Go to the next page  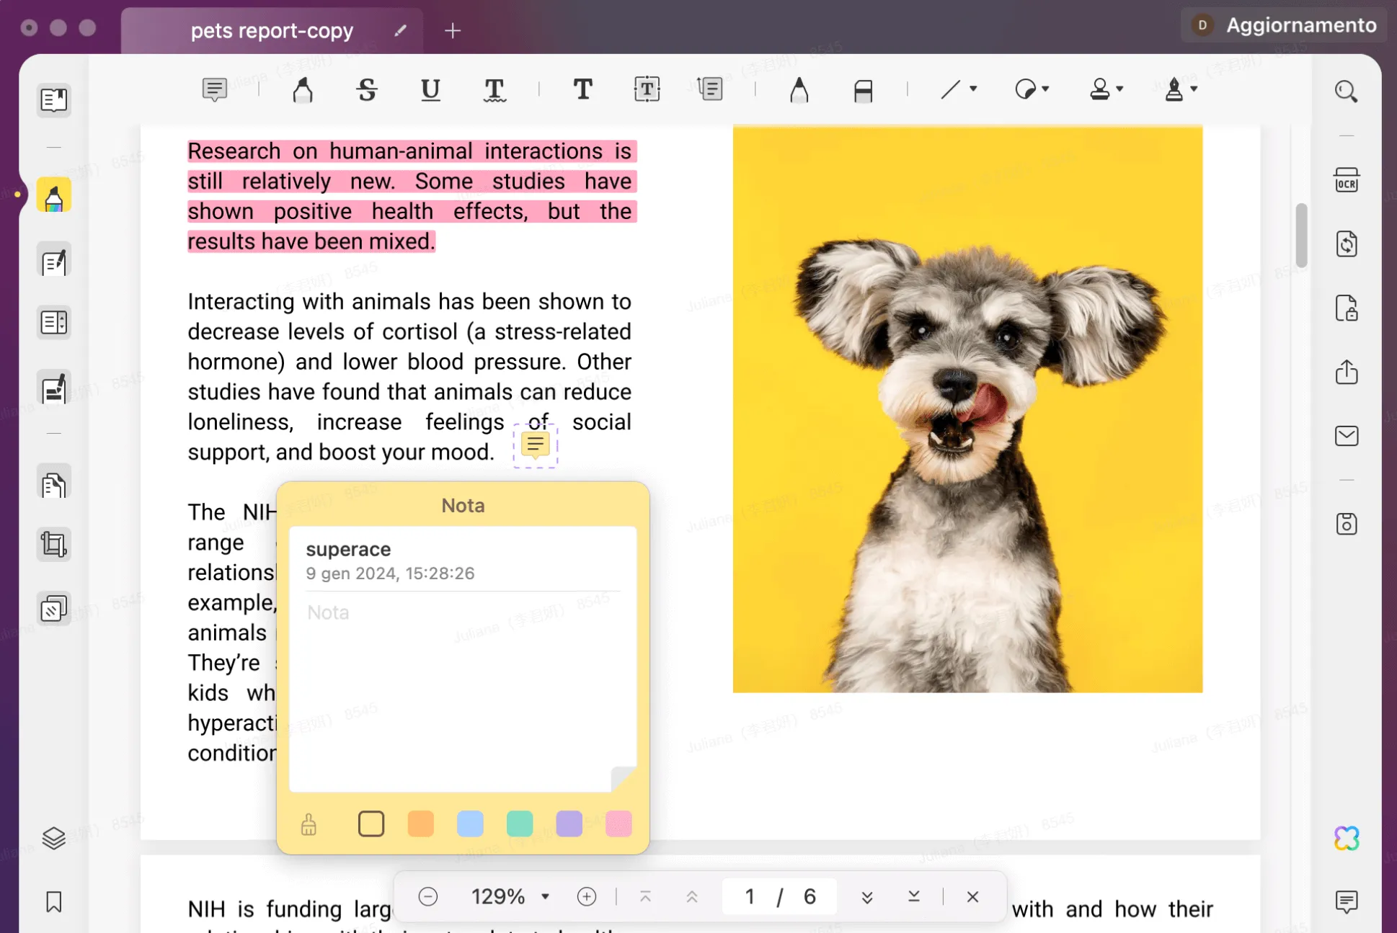[867, 896]
